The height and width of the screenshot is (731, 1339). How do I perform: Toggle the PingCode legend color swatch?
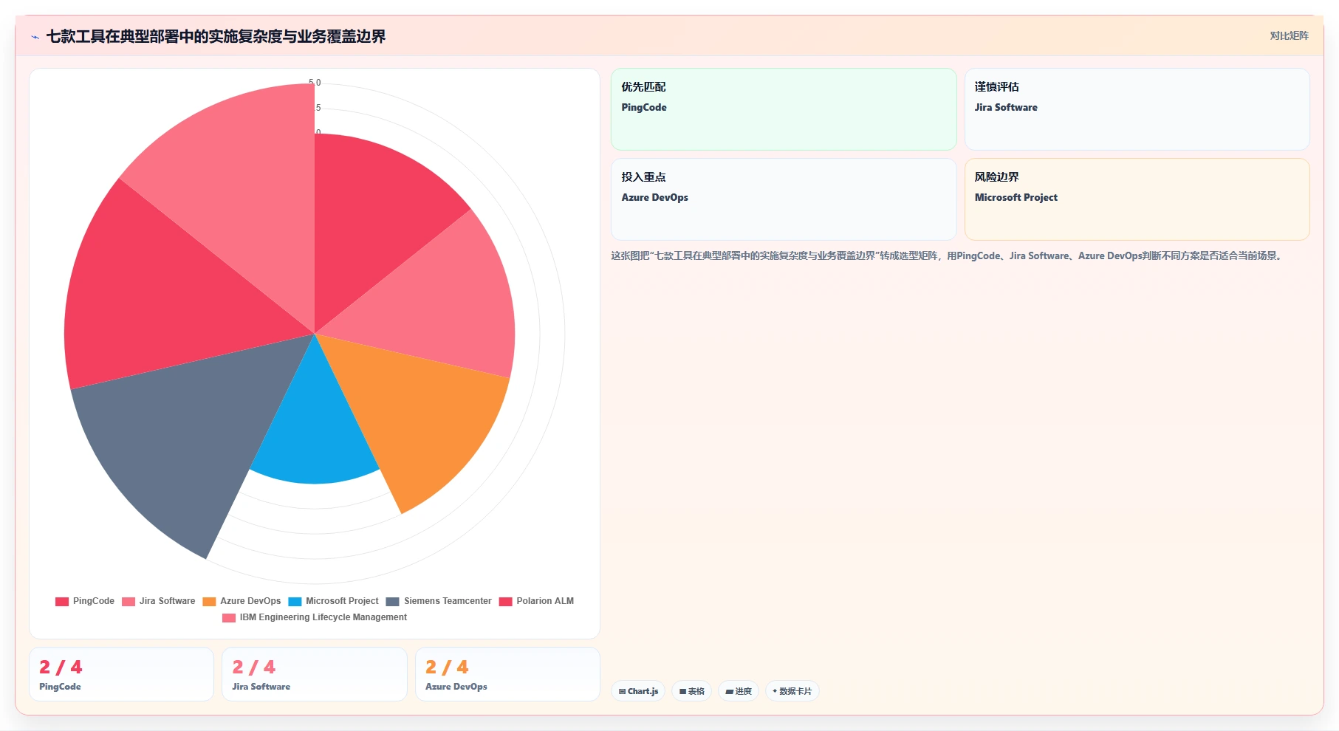point(62,601)
